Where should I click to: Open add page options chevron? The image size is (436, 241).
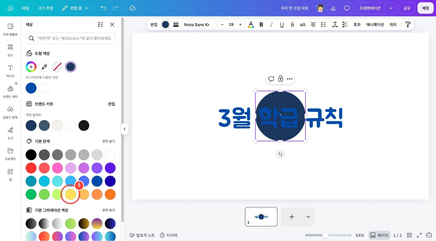coord(308,217)
